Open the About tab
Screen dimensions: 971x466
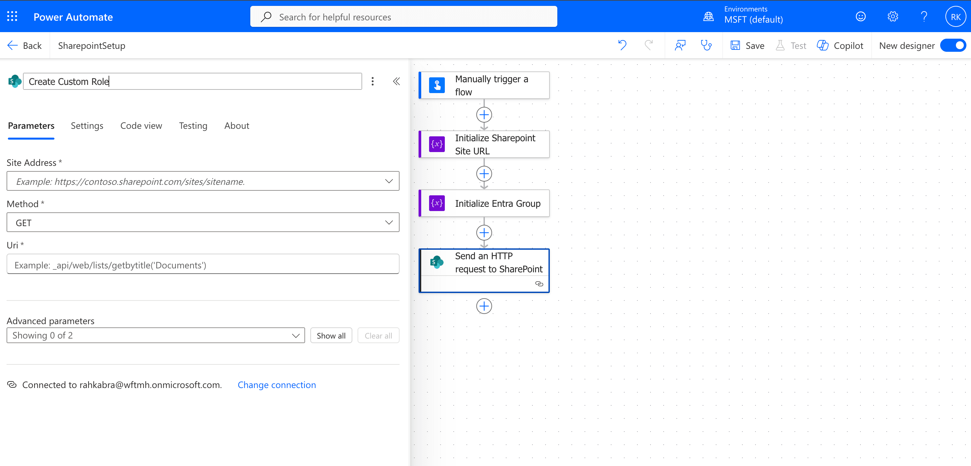(x=237, y=126)
